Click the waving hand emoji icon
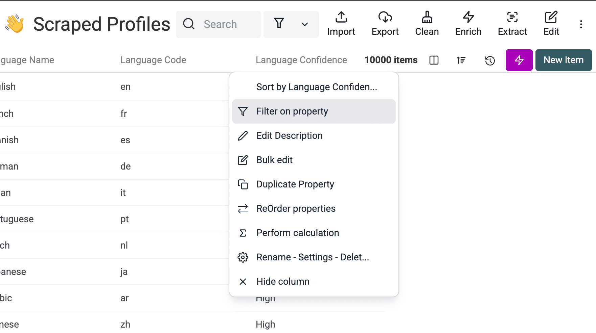Viewport: 596px width, 333px height. click(15, 24)
